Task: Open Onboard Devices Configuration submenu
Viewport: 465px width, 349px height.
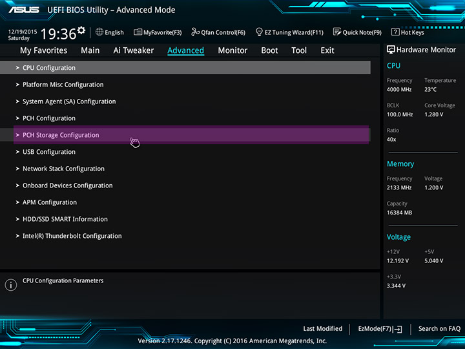Action: tap(68, 185)
